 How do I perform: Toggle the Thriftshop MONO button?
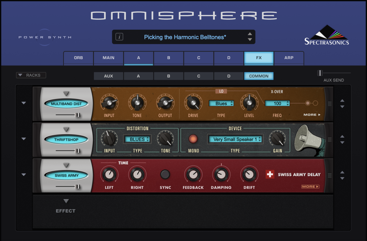click(x=193, y=139)
